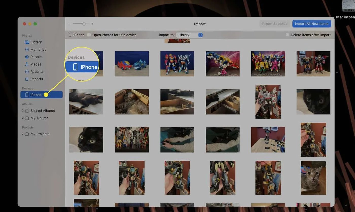Open the Import to Library dropdown

(189, 35)
